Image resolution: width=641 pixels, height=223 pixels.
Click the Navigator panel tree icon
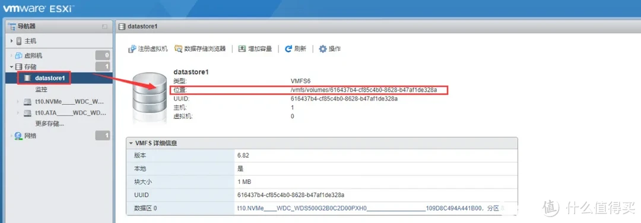tap(11, 26)
